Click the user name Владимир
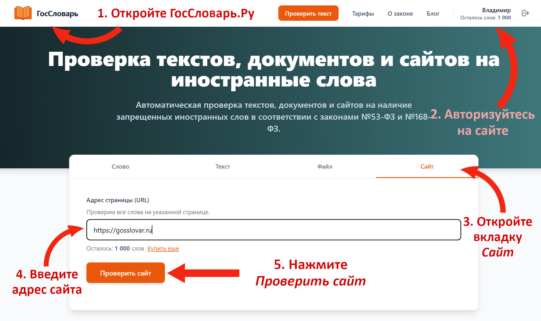 coord(496,10)
